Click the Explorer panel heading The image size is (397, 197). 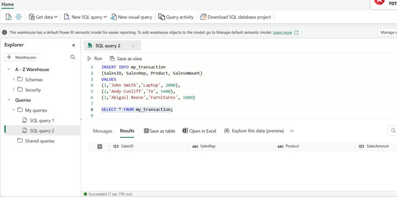tap(14, 45)
